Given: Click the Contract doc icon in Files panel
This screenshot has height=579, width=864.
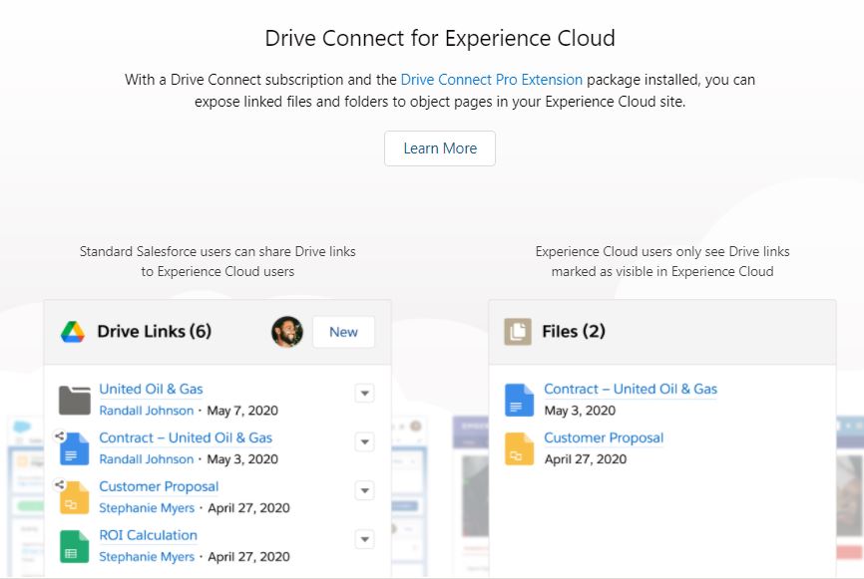Looking at the screenshot, I should [519, 401].
